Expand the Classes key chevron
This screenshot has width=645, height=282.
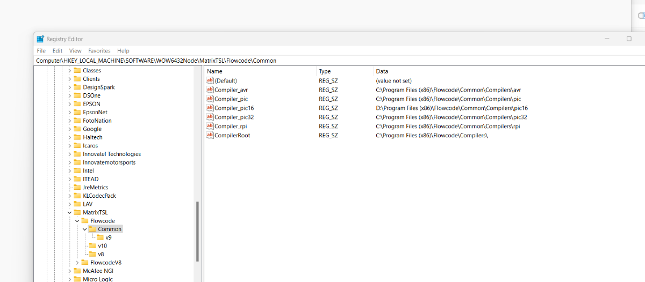coord(69,70)
